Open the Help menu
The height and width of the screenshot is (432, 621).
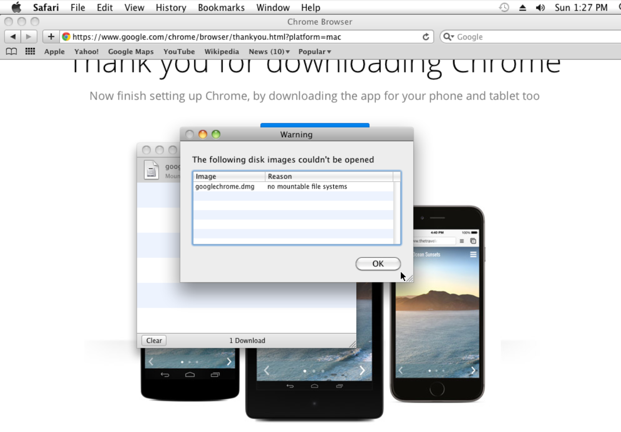coord(311,8)
